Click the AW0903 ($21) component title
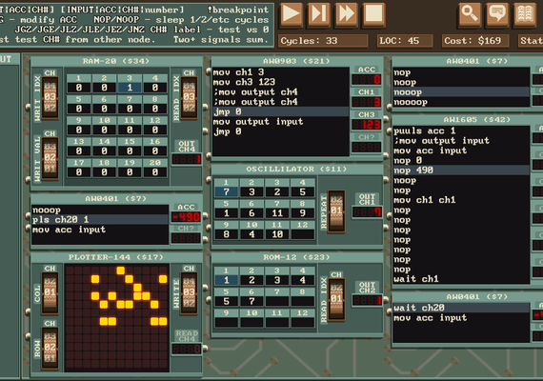543x381 pixels. point(296,61)
